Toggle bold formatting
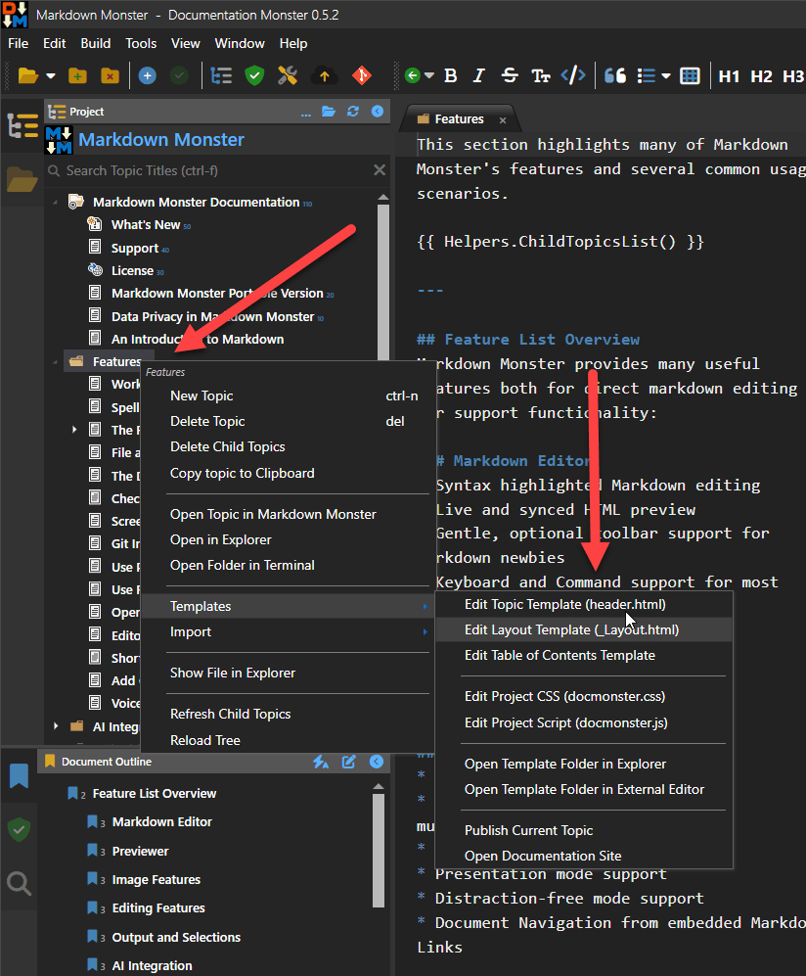806x976 pixels. tap(451, 76)
